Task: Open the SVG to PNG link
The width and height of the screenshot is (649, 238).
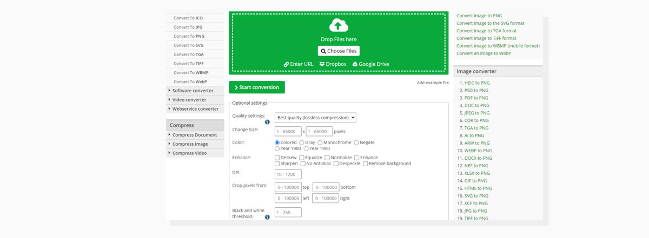Action: click(476, 196)
